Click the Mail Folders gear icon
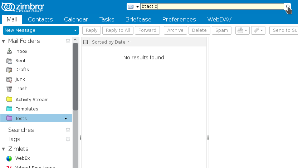 (x=68, y=41)
